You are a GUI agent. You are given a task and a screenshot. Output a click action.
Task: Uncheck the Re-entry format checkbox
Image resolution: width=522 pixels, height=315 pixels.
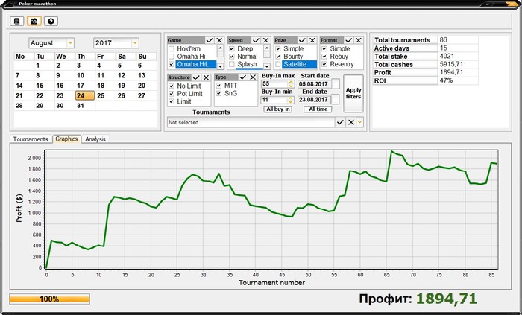coord(324,64)
